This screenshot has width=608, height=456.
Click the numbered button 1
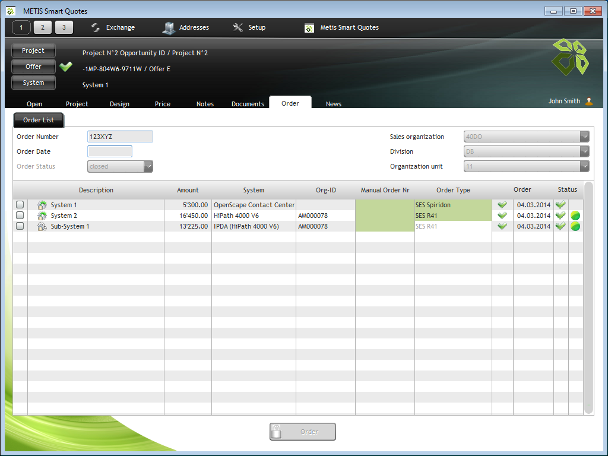pyautogui.click(x=21, y=27)
